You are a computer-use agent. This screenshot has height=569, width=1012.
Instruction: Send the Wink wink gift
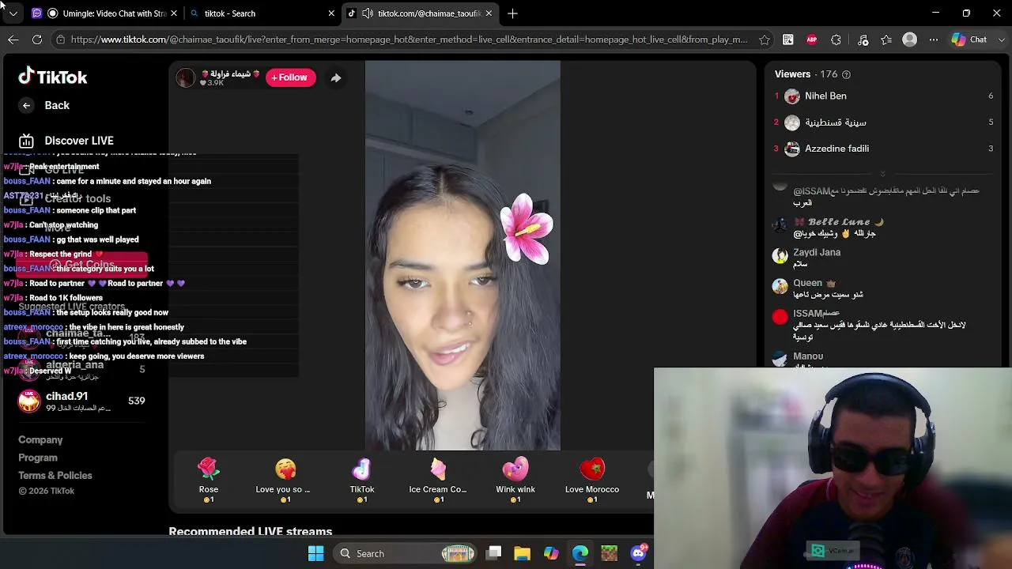coord(515,480)
